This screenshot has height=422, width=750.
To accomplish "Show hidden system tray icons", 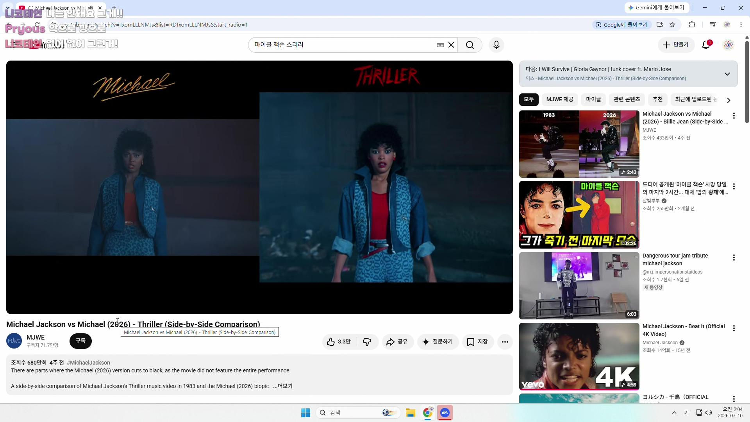I will click(x=674, y=413).
